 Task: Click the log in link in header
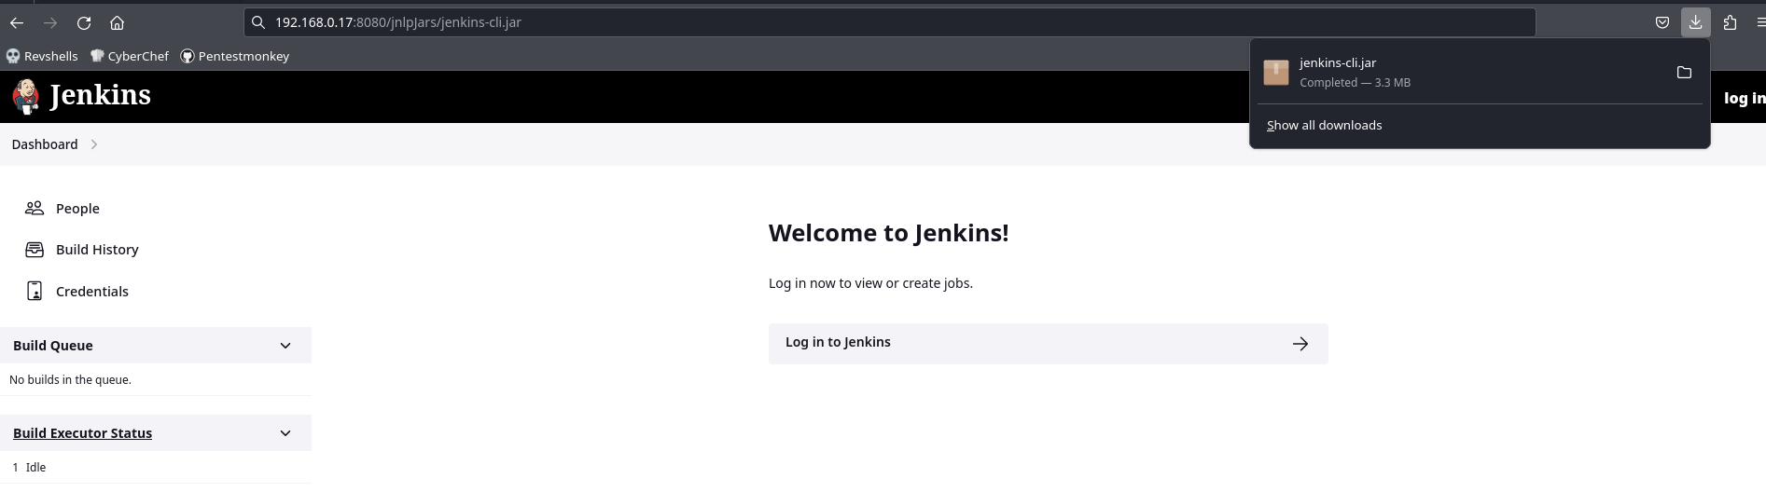(1744, 98)
